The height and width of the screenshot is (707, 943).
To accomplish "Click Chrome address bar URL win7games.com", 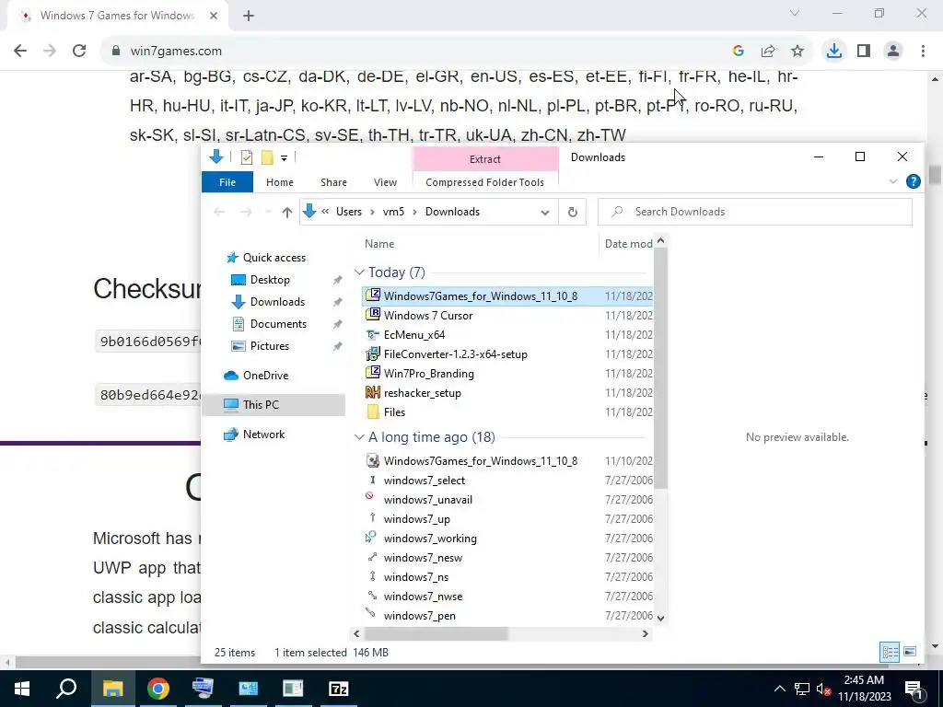I will (x=176, y=52).
